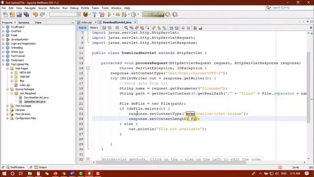The image size is (314, 177).
Task: Click the Clean and Build icon
Action: [102, 14]
